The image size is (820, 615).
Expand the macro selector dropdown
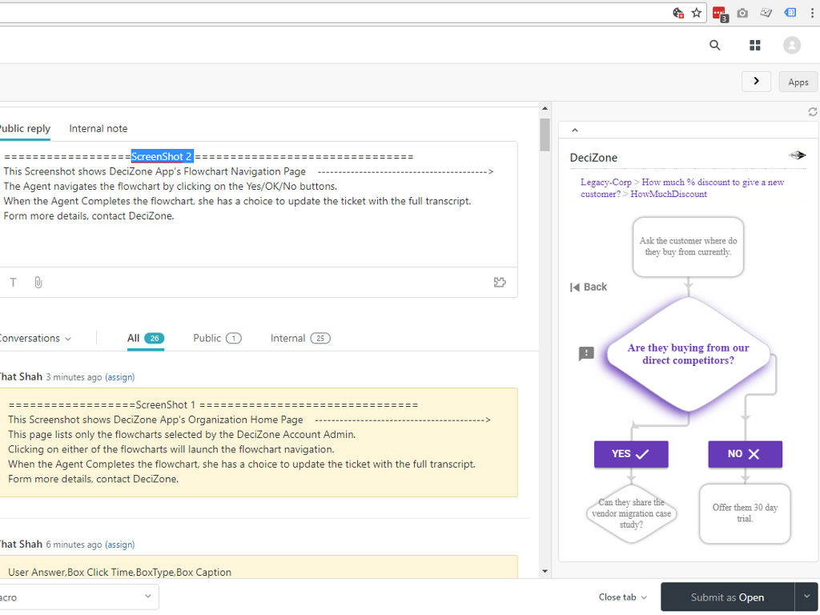(x=147, y=597)
